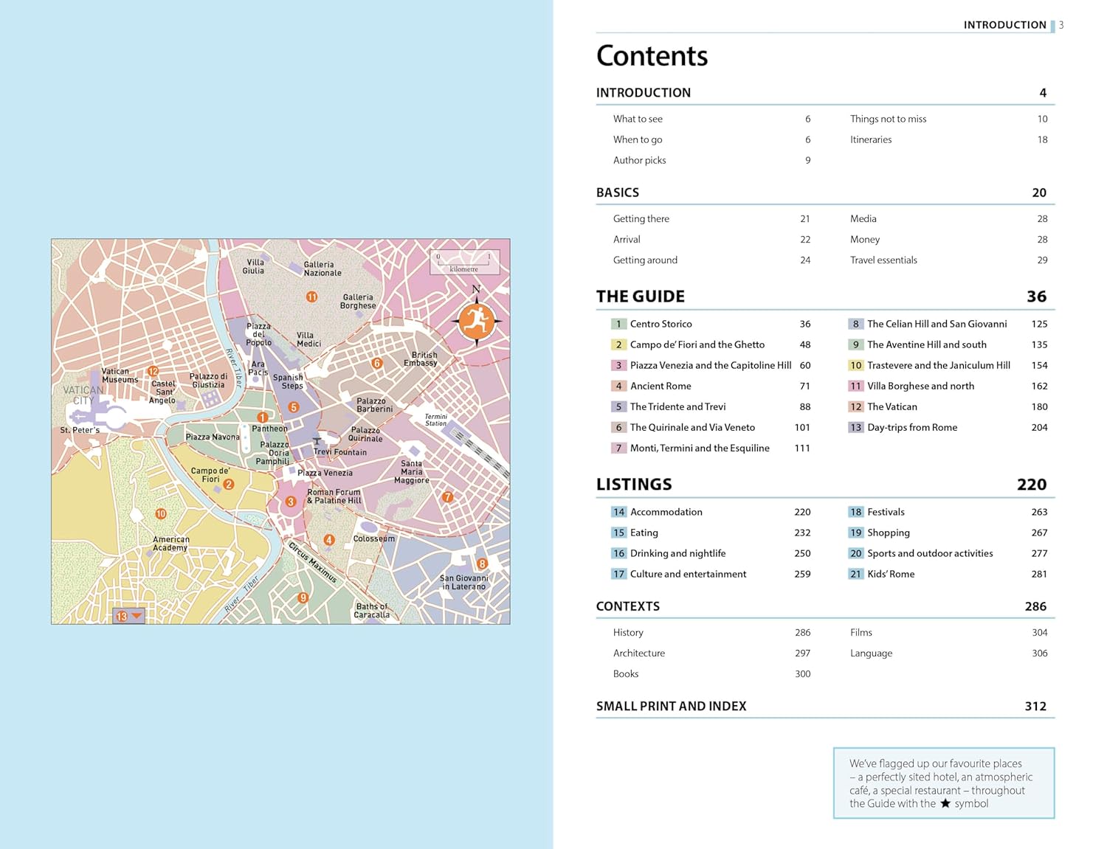Select 'Piazza Venezia and the Capitoline Hill'
The height and width of the screenshot is (849, 1107).
[711, 365]
